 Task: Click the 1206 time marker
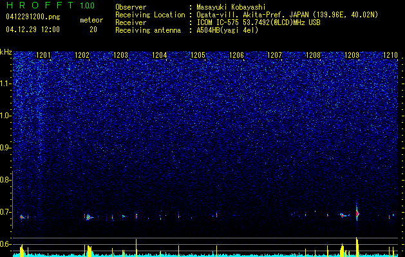point(236,55)
